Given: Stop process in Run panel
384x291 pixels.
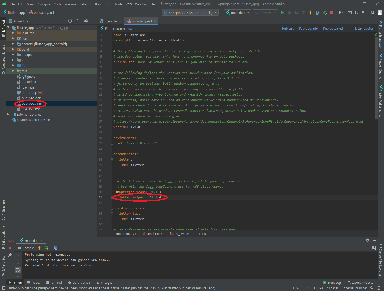Looking at the screenshot, I should point(10,248).
